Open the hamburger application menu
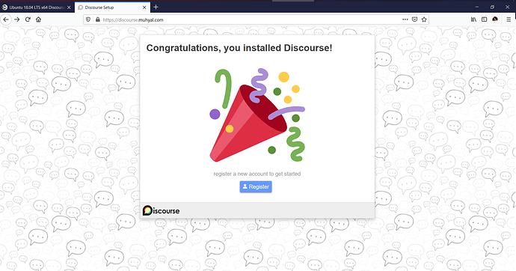The width and height of the screenshot is (516, 271). click(509, 19)
